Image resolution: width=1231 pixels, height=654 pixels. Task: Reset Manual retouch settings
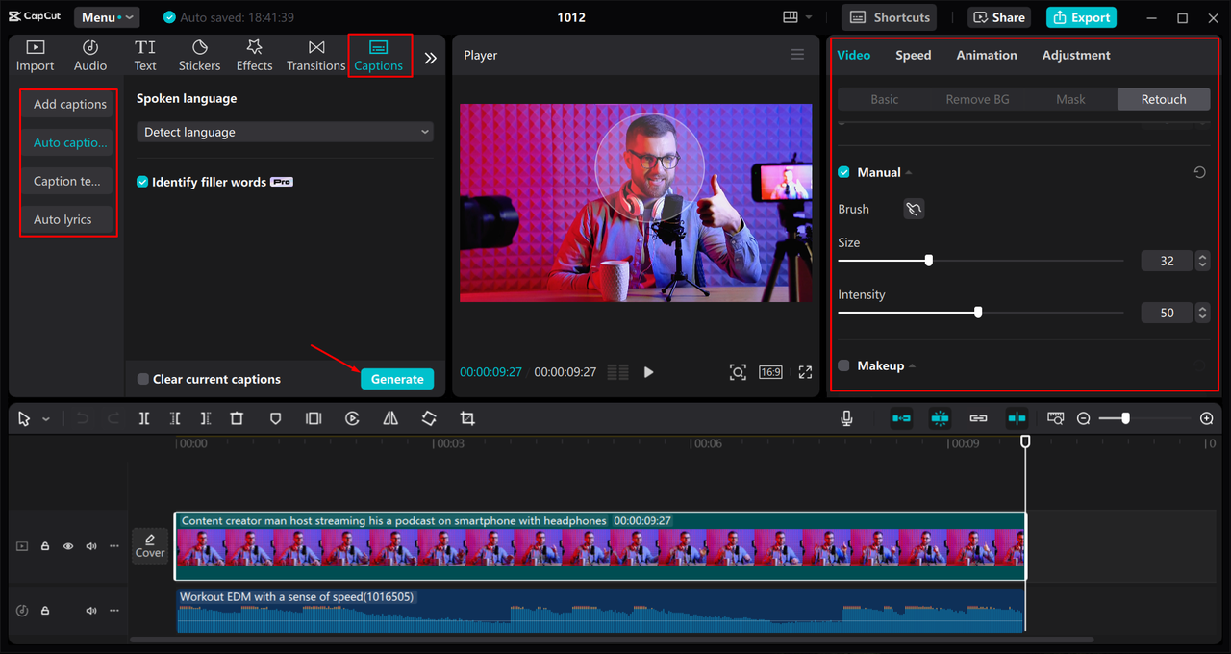pos(1199,172)
